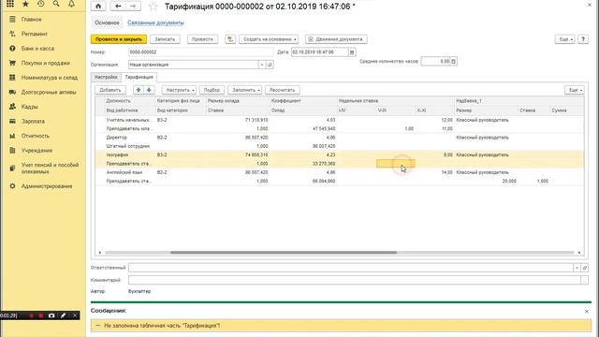Open Учреждение section in sidebar
599x337 pixels.
pyautogui.click(x=37, y=150)
